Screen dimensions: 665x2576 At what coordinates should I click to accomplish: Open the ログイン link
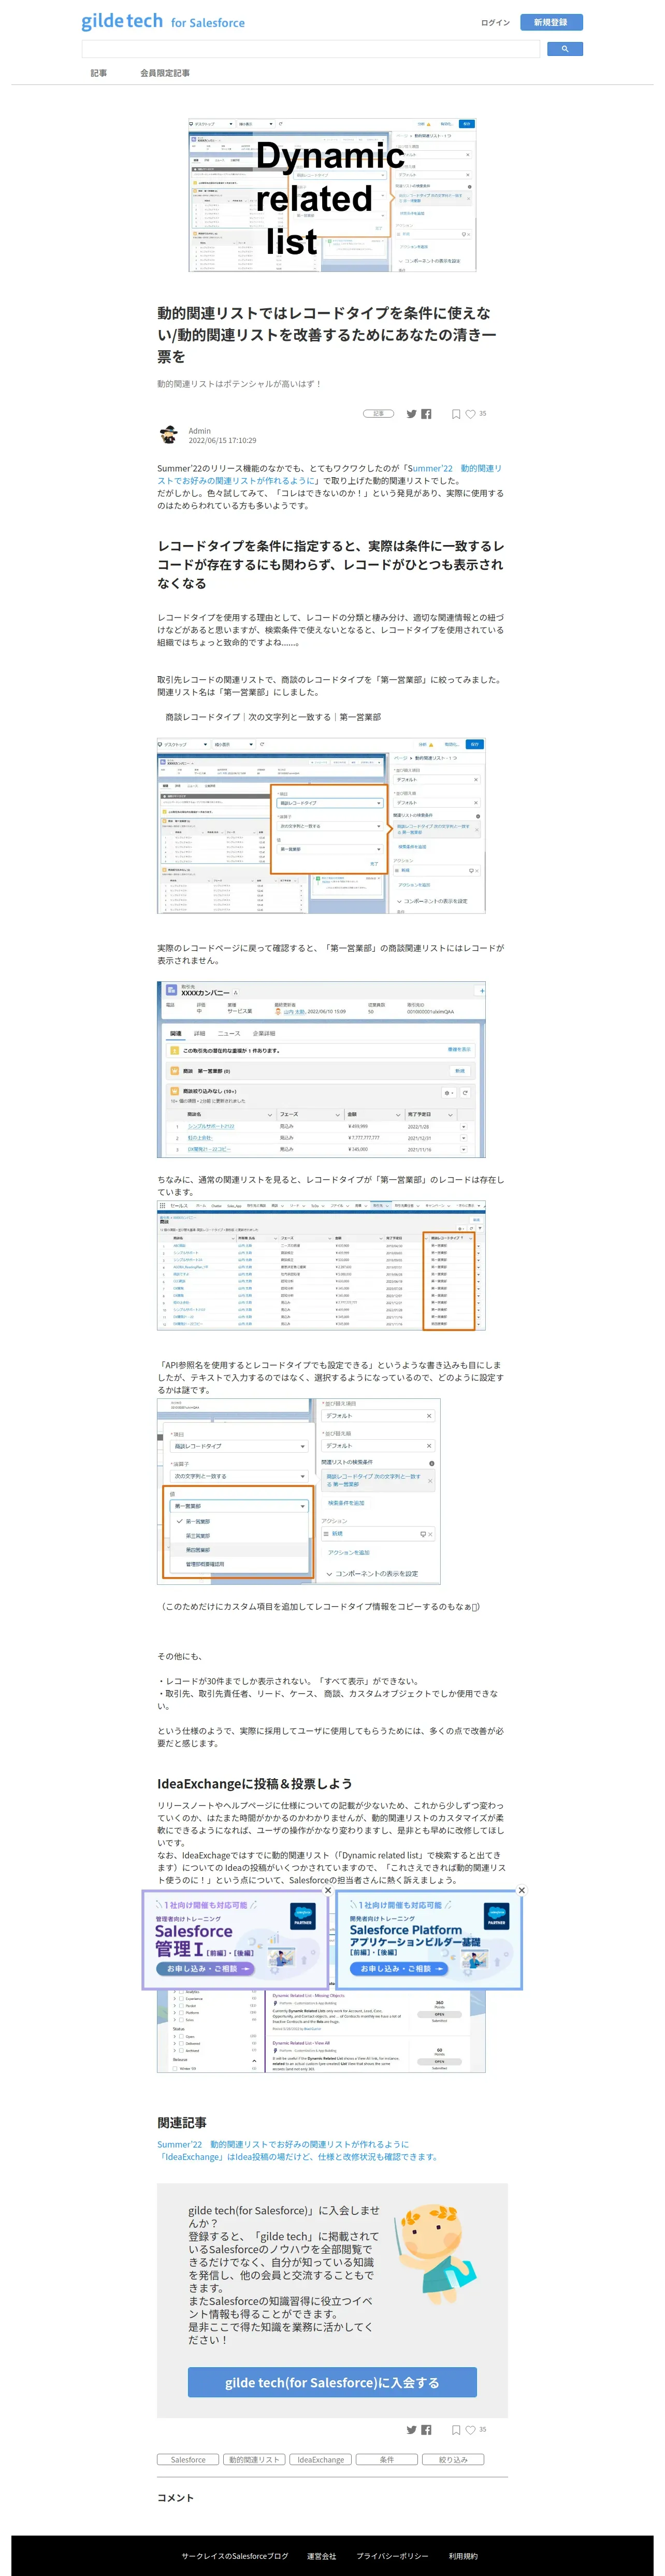point(495,22)
